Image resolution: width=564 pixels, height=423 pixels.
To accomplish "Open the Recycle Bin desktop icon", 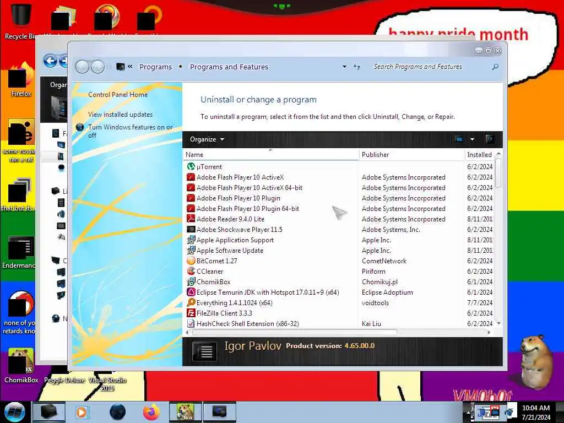I will point(21,20).
